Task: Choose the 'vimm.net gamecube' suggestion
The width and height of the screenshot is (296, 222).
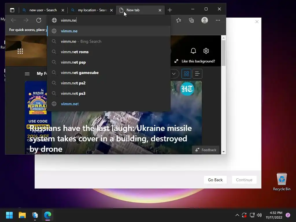Action: point(109,73)
